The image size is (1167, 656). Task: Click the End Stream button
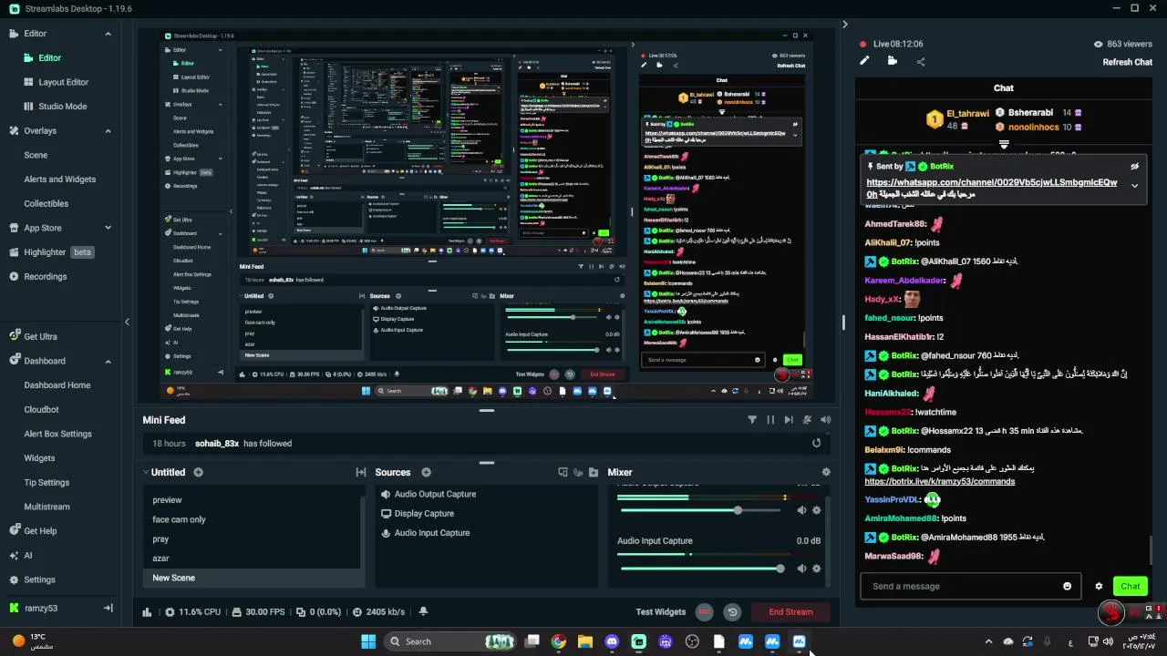[790, 612]
